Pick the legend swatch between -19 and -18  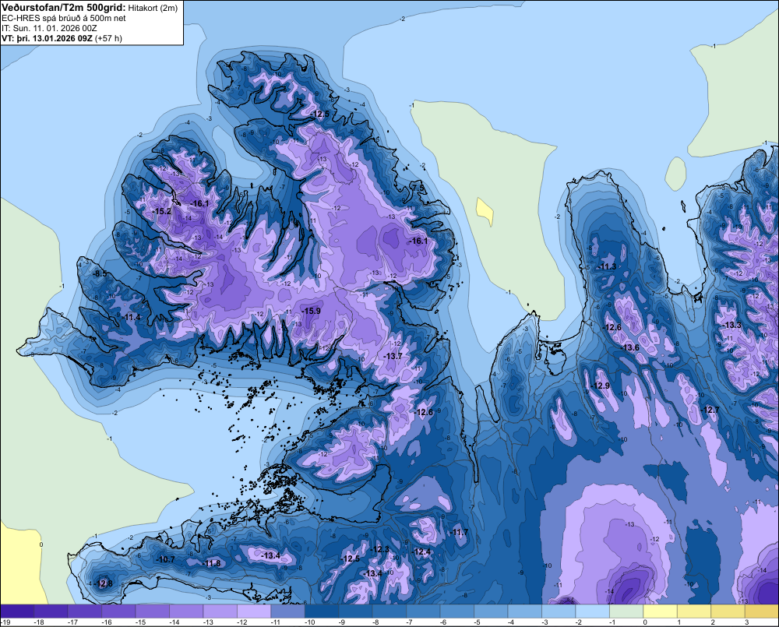pos(17,611)
